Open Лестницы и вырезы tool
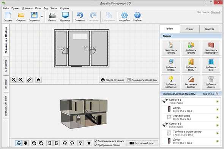224x149 pixels. coord(191,82)
